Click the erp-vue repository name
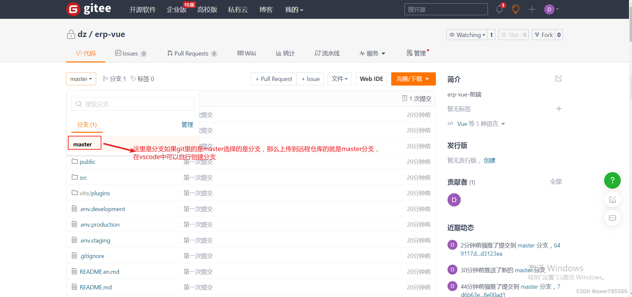Image resolution: width=632 pixels, height=297 pixels. 110,34
